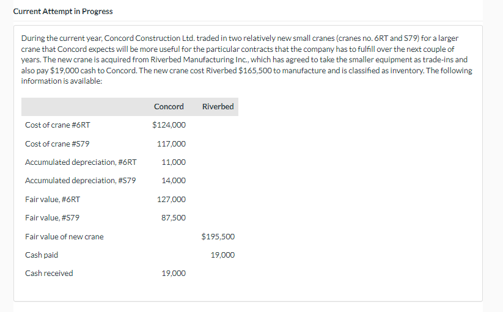Click the "Accumulated depreciation, #6RT" label
This screenshot has height=312, width=503.
pos(81,162)
